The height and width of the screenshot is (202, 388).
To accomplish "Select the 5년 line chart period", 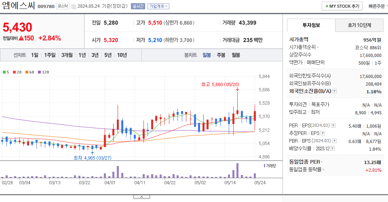I will pos(108,55).
